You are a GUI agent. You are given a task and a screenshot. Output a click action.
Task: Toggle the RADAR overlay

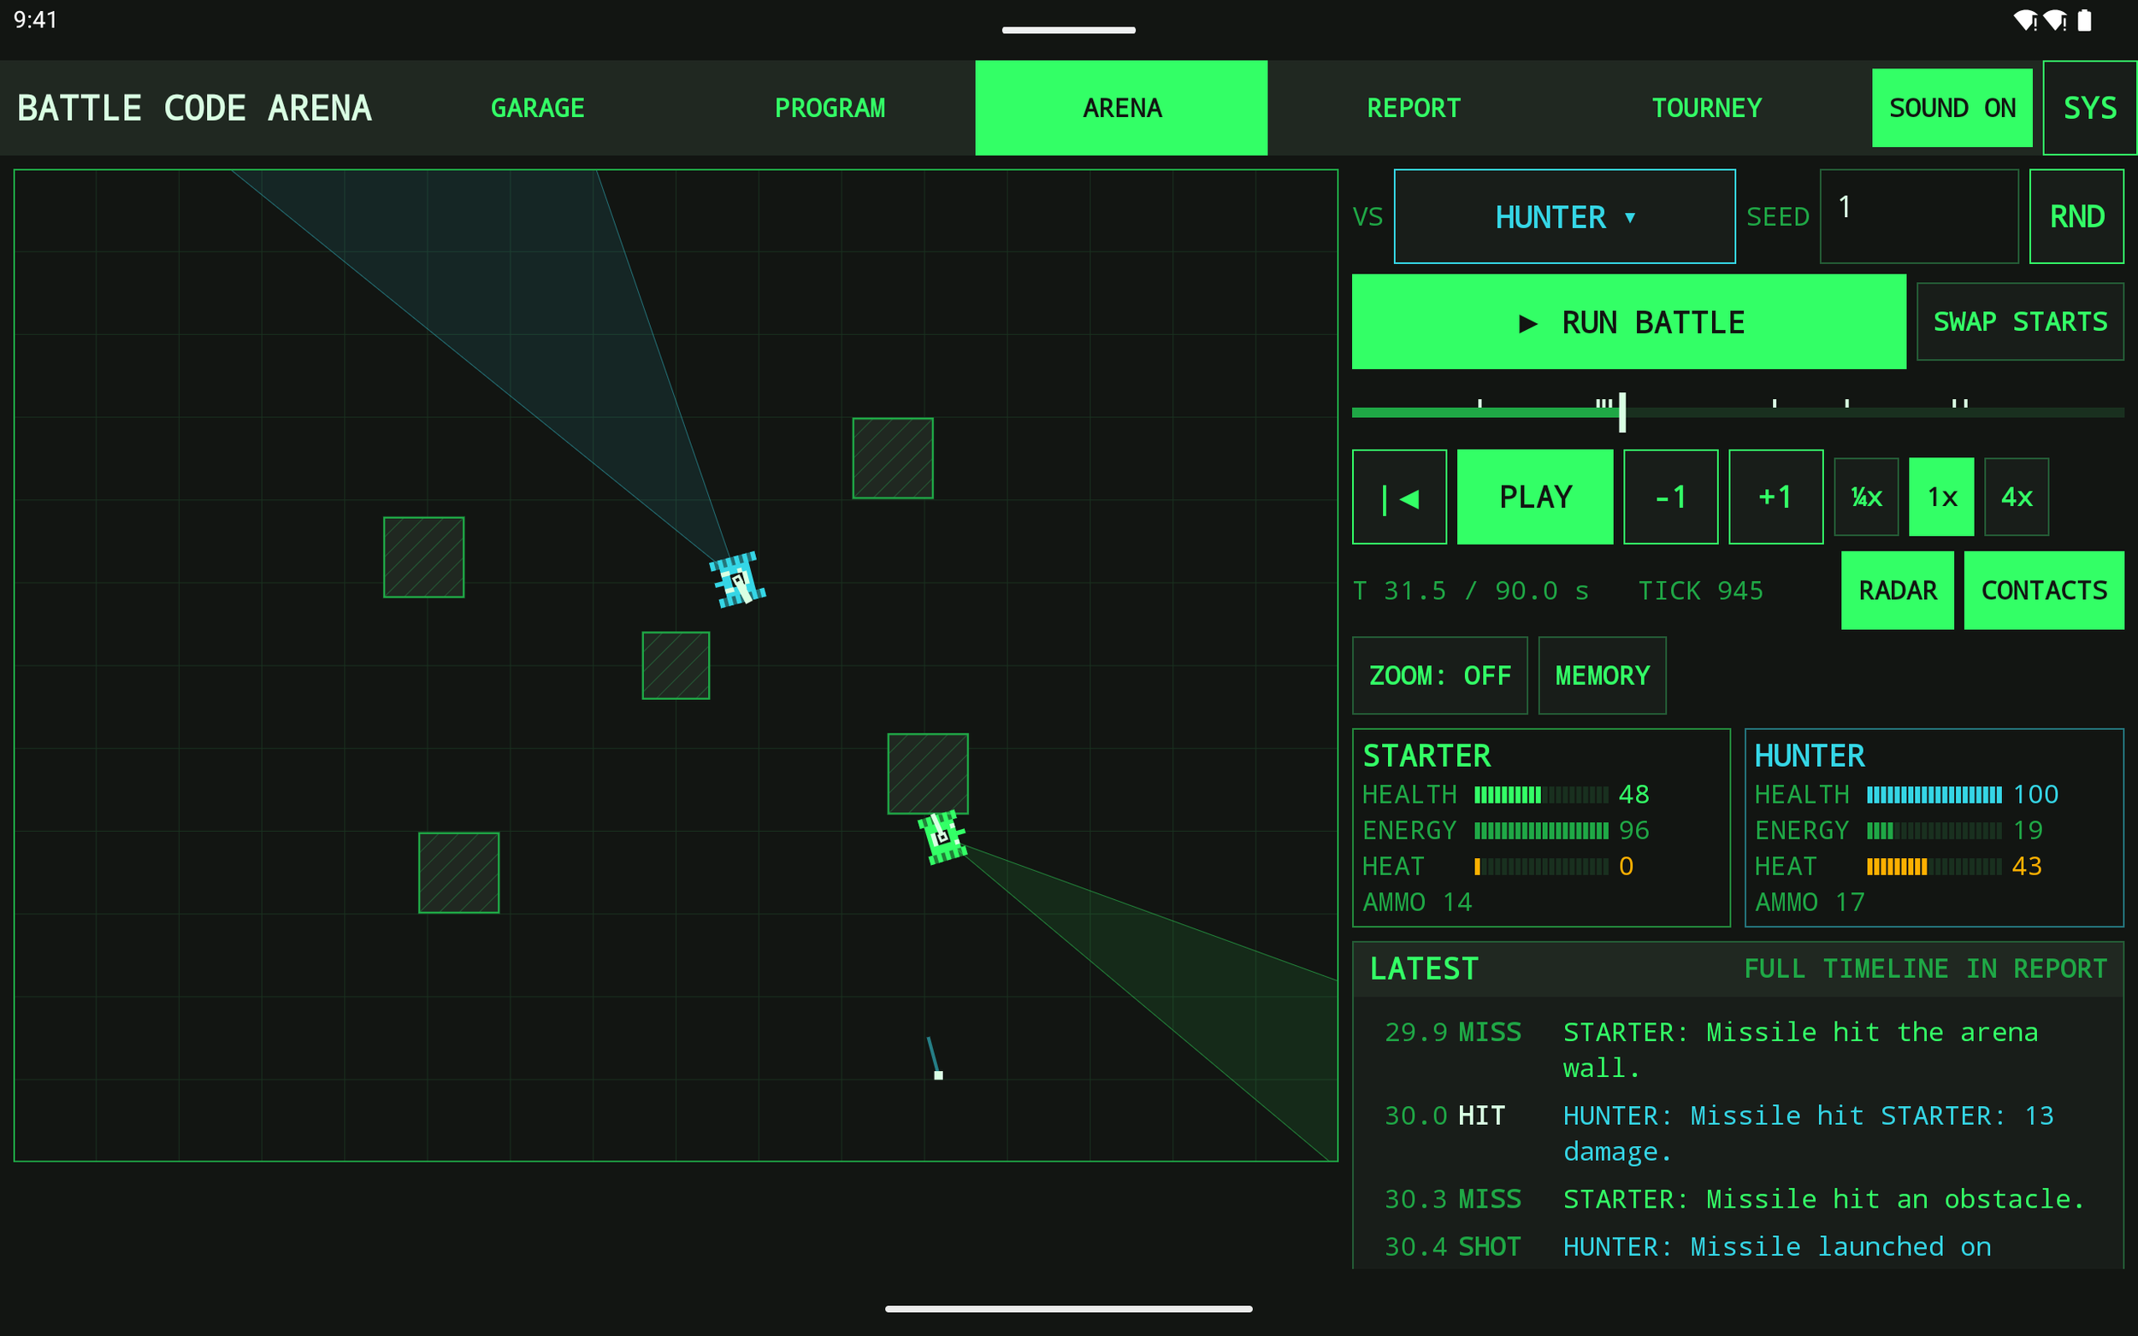pos(1897,591)
